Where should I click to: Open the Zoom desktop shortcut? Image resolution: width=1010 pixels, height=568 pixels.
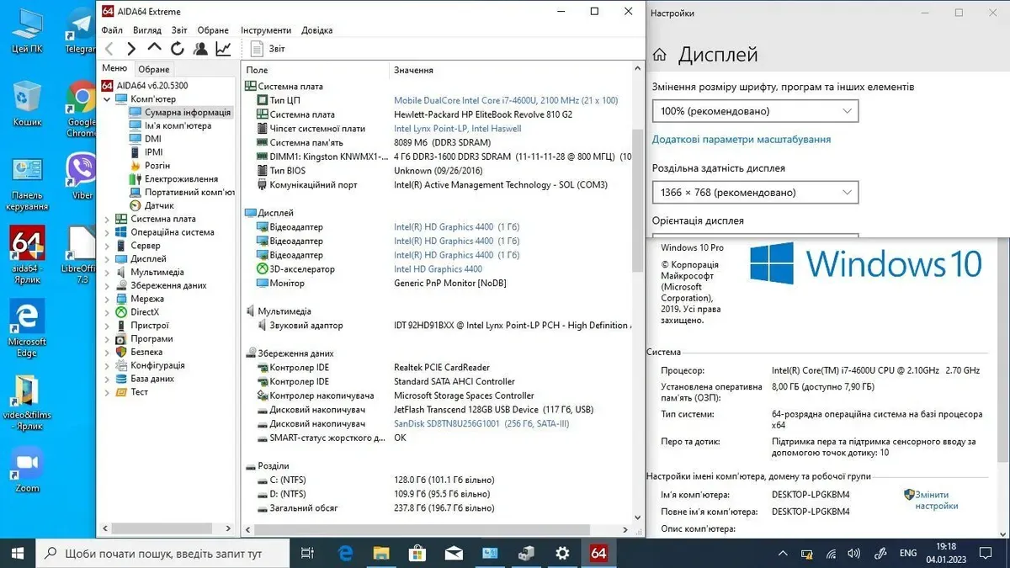click(x=27, y=468)
